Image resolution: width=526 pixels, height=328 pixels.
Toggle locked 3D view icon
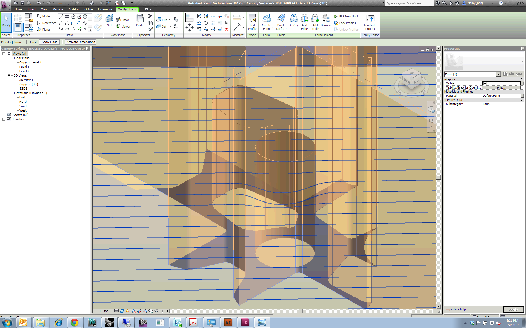[x=151, y=311]
